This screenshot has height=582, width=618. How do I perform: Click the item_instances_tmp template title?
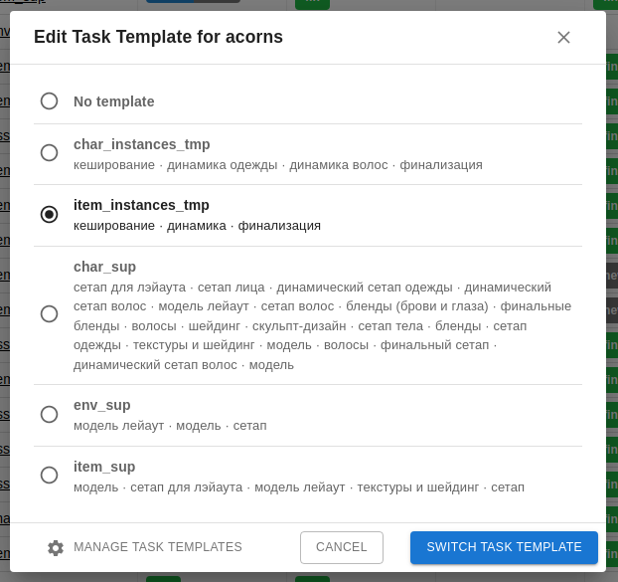(141, 205)
